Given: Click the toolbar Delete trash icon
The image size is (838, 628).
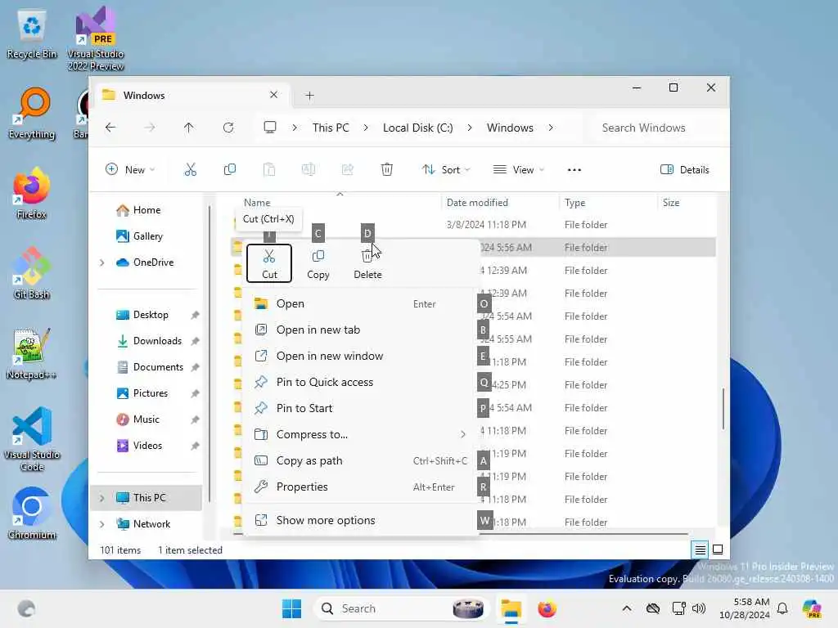Looking at the screenshot, I should click(387, 170).
